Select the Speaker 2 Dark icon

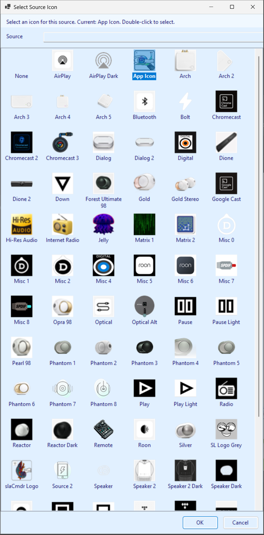tap(185, 470)
